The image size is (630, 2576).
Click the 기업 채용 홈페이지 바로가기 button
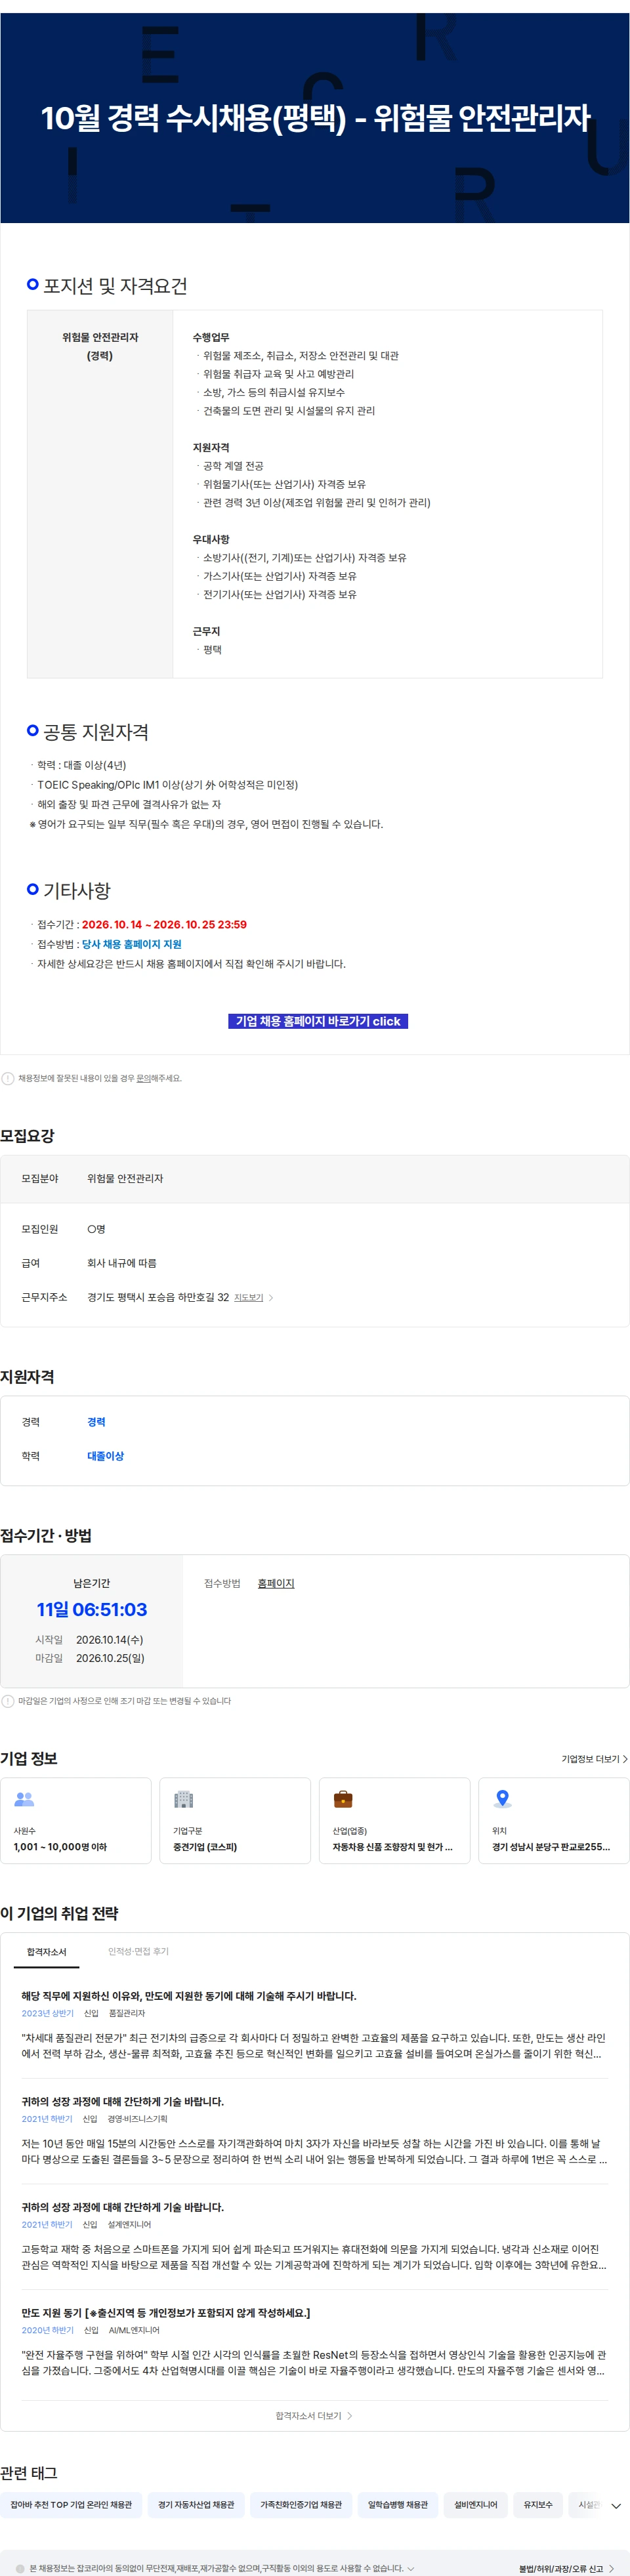(x=317, y=1021)
